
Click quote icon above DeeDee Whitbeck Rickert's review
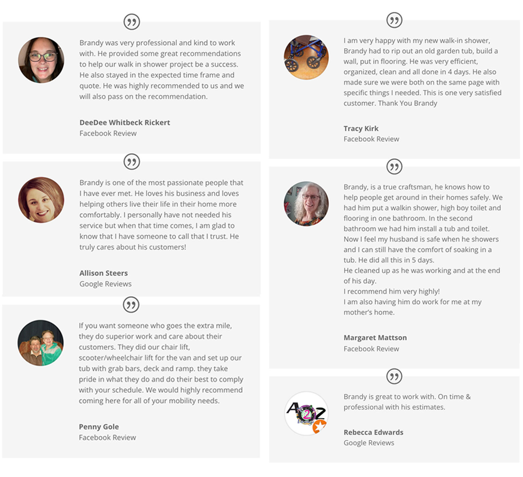pyautogui.click(x=132, y=22)
